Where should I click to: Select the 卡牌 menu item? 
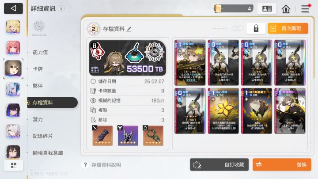coord(38,69)
